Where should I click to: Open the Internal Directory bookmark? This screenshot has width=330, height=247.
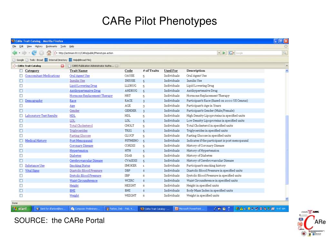pyautogui.click(x=56, y=60)
